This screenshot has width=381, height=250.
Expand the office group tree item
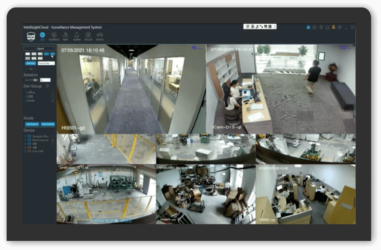pos(26,92)
